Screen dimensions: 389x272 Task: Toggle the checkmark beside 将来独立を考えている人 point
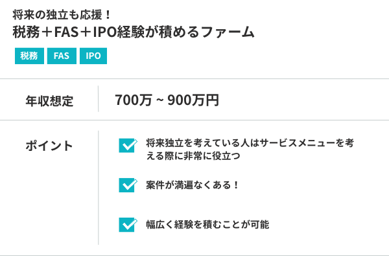(128, 145)
